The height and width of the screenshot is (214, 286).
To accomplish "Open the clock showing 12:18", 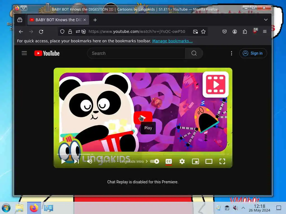I will click(x=259, y=208).
